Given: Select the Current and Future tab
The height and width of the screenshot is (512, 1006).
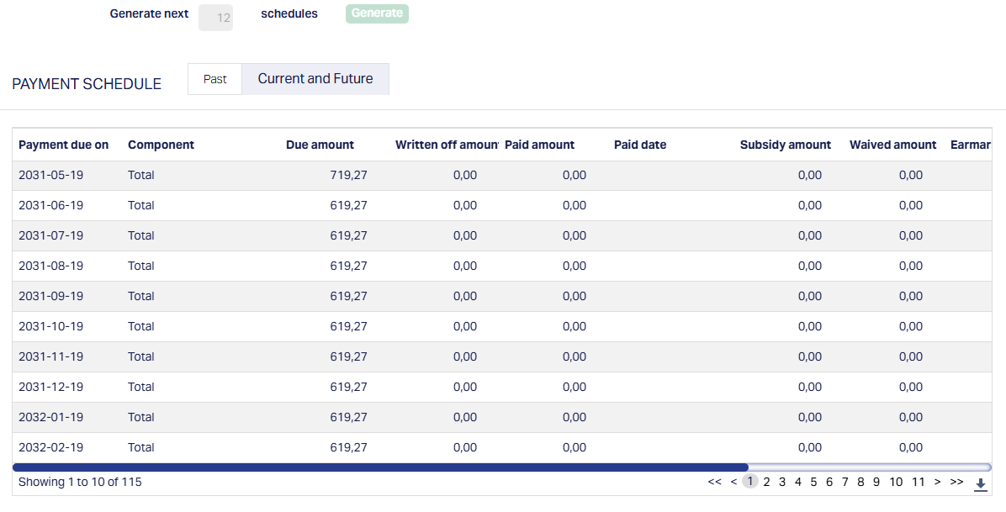Looking at the screenshot, I should coord(315,79).
